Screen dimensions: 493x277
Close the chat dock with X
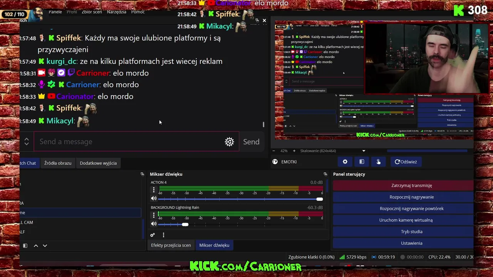tap(264, 20)
